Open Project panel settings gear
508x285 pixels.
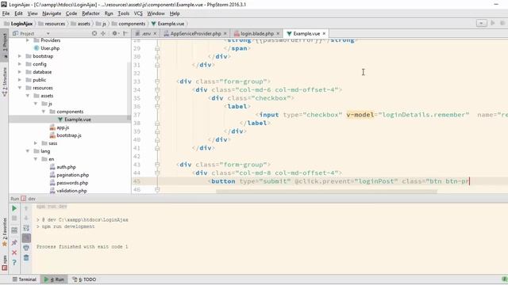pyautogui.click(x=115, y=33)
